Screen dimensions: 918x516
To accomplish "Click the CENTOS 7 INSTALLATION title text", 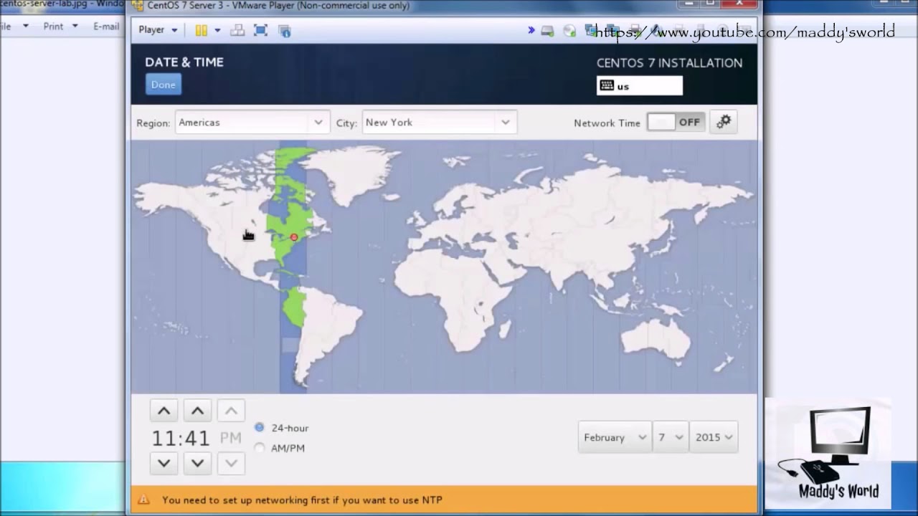I will 669,63.
